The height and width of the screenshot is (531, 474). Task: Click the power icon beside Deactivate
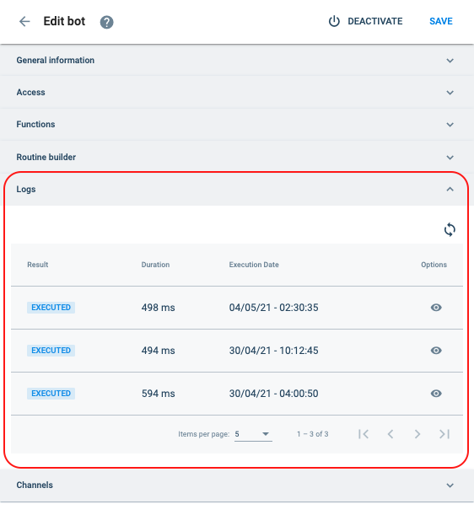[334, 21]
